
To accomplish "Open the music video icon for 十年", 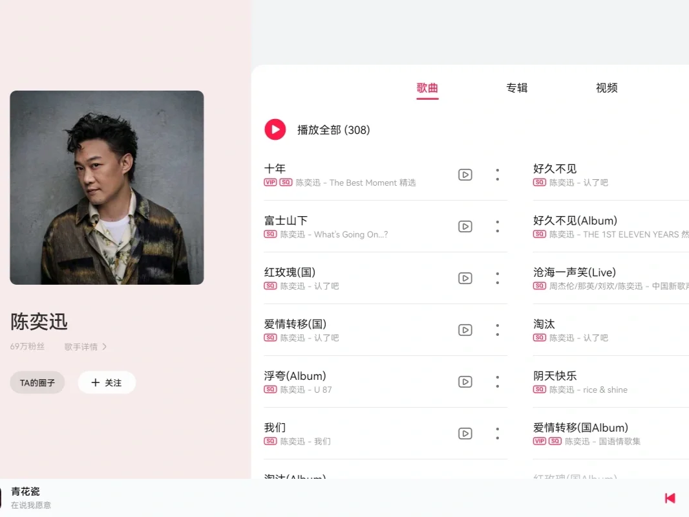I will (x=465, y=175).
